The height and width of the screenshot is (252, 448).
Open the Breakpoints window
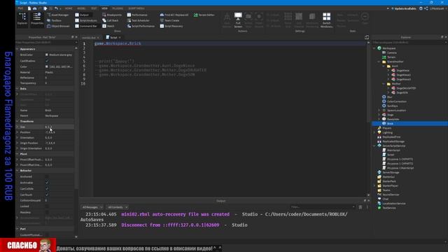(112, 15)
